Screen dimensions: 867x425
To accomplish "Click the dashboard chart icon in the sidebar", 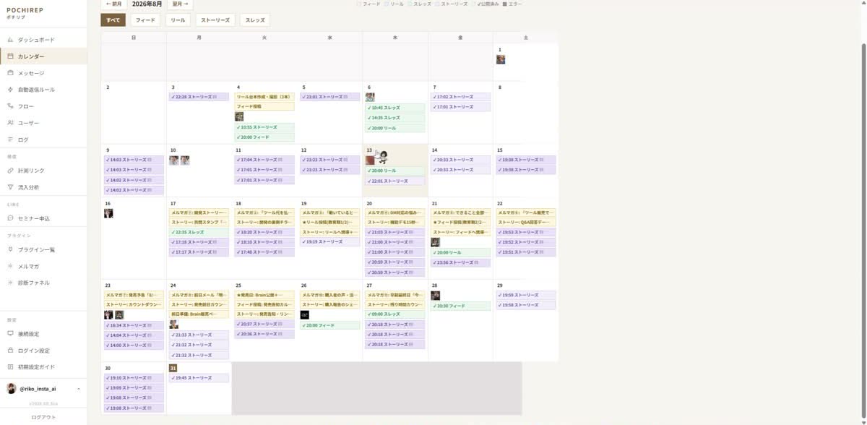I will click(x=10, y=40).
